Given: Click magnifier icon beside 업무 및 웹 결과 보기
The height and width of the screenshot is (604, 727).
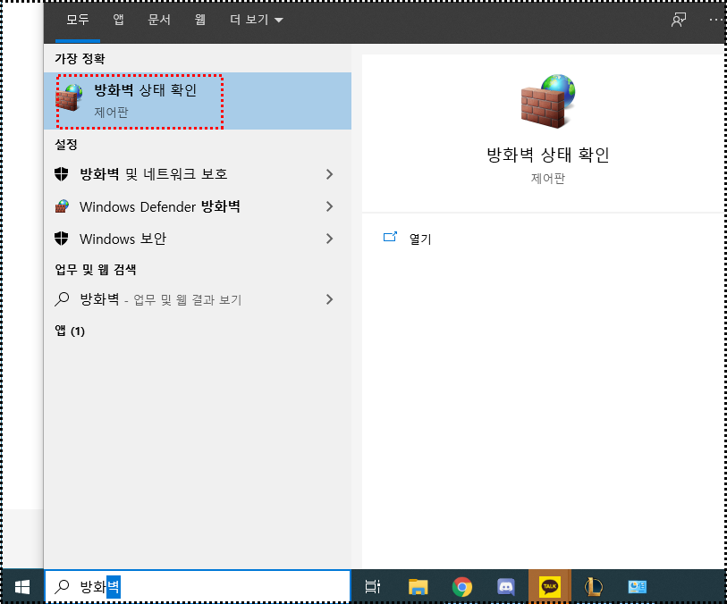Looking at the screenshot, I should [62, 299].
